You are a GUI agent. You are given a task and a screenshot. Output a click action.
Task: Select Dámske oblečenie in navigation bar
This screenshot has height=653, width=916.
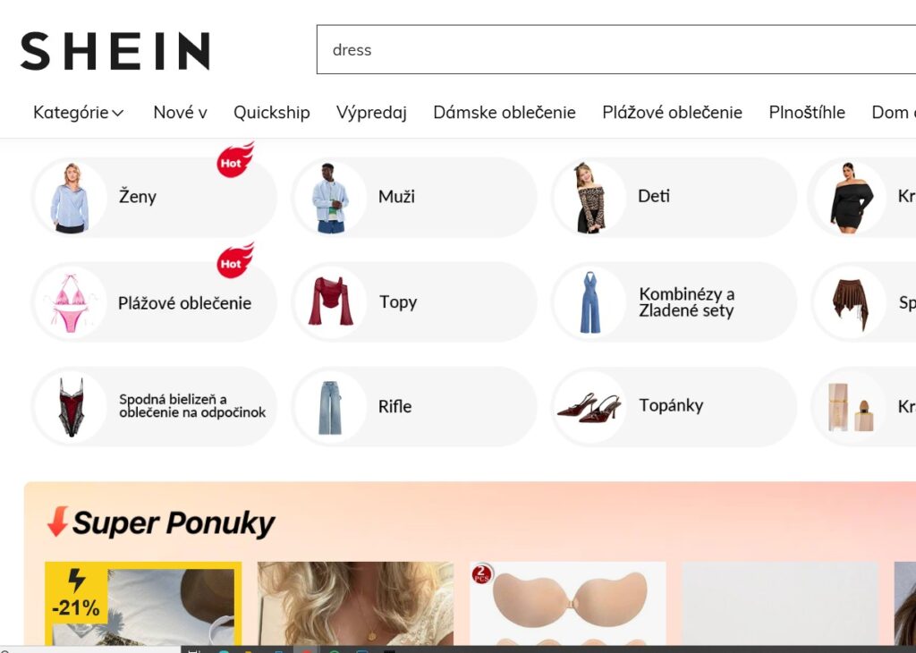pyautogui.click(x=505, y=112)
